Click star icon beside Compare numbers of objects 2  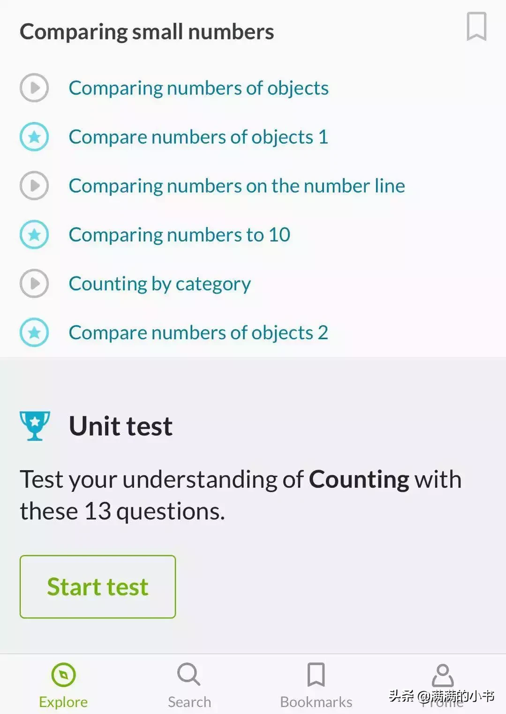click(34, 333)
